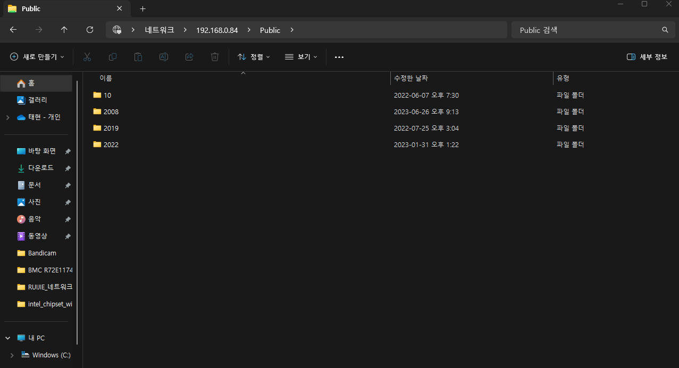Go to 네트워크 in the breadcrumb
The image size is (679, 368).
pos(158,30)
